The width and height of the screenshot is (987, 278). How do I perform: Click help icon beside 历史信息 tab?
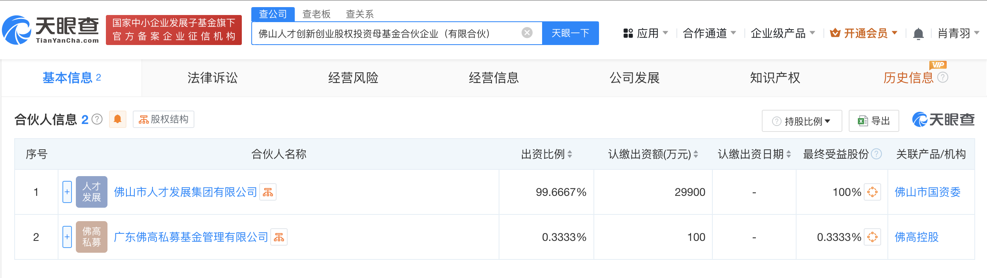coord(943,77)
